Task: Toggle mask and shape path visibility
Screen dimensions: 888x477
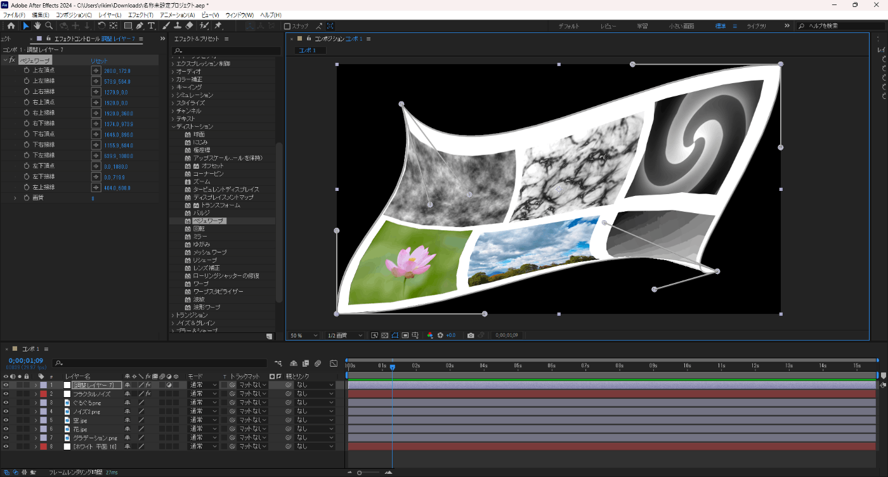Action: tap(395, 335)
